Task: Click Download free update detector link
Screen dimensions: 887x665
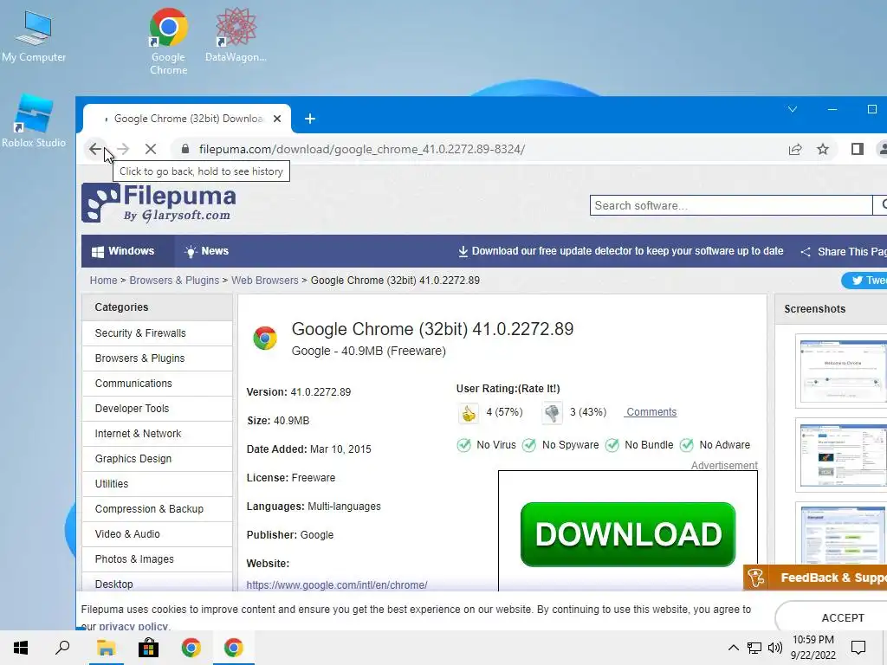Action: coord(620,251)
